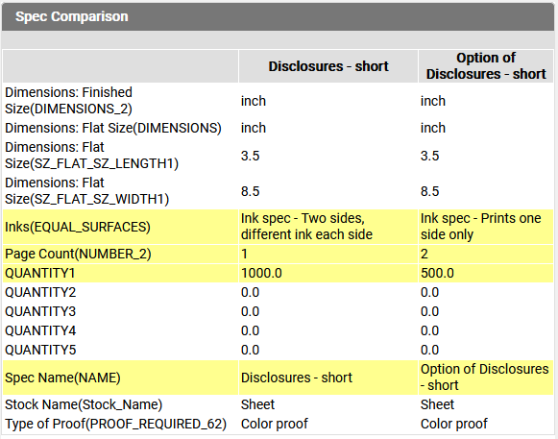The image size is (558, 439).
Task: Select the Page Count value 2 cell
Action: (x=486, y=254)
